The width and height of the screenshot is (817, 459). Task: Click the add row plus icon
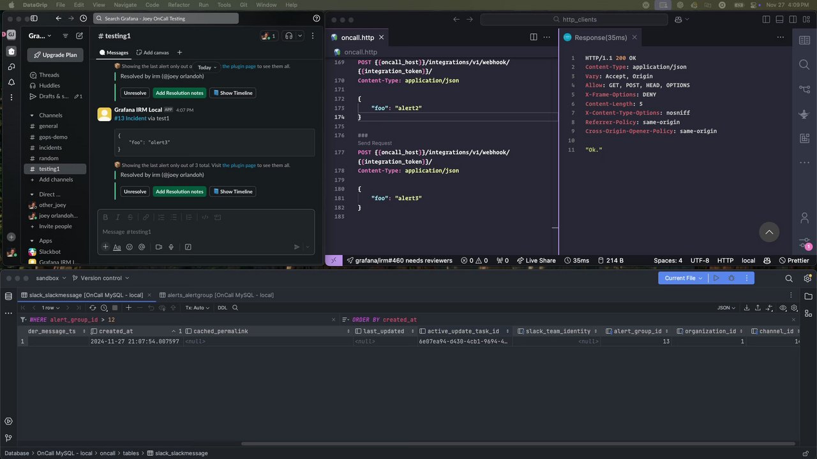coord(128,308)
